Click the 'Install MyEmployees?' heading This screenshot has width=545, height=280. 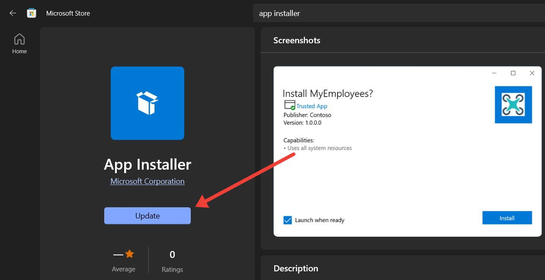click(x=327, y=93)
